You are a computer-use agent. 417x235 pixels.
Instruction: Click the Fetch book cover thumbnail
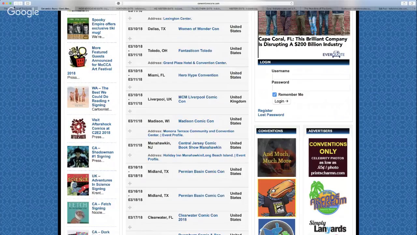coord(78,213)
